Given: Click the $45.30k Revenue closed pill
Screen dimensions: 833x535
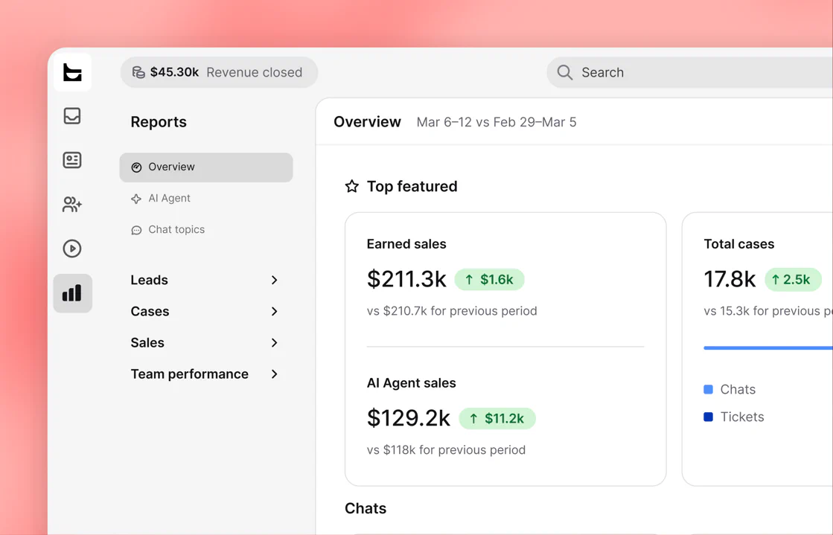Looking at the screenshot, I should [x=219, y=72].
